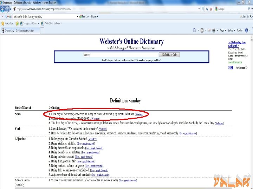This screenshot has width=253, height=189.
Task: Open the Suggested Sites dropdown
Action: pyautogui.click(x=30, y=23)
